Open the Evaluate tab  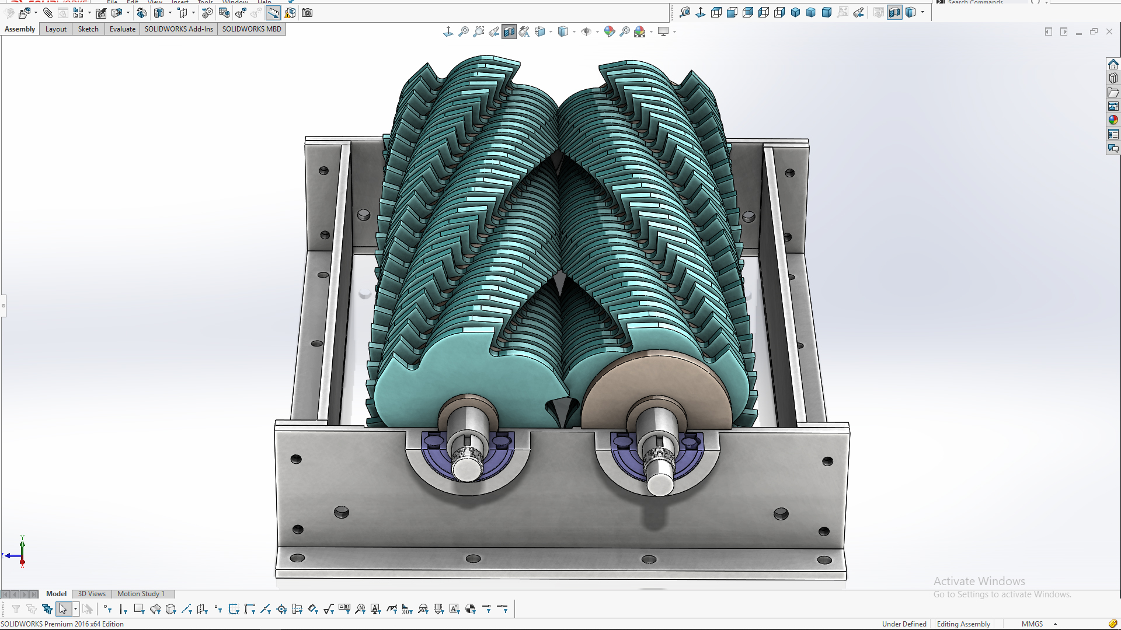[x=123, y=29]
